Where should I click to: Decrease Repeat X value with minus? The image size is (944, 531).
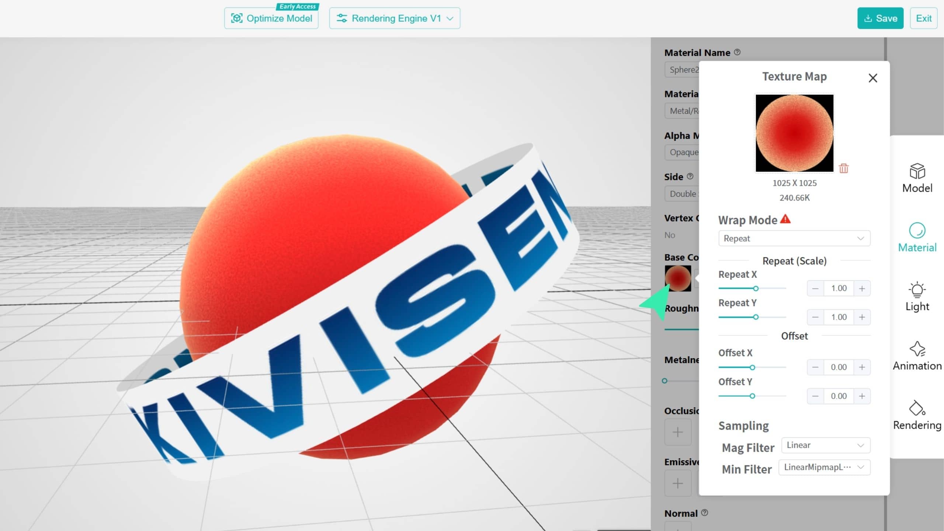pyautogui.click(x=815, y=288)
